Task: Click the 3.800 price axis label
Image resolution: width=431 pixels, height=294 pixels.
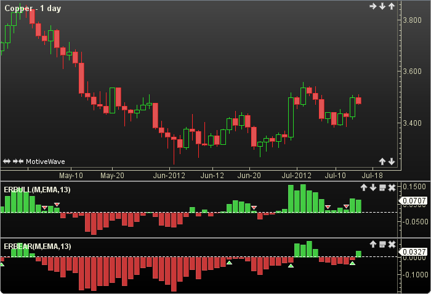Action: [x=412, y=20]
